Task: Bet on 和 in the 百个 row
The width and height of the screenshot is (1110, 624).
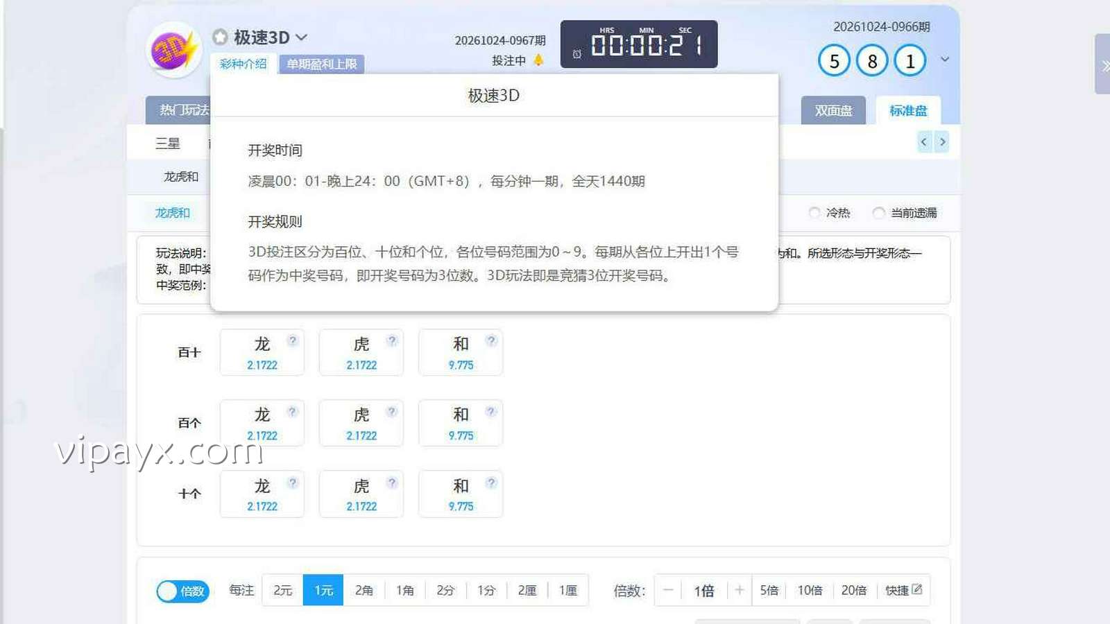Action: tap(461, 423)
